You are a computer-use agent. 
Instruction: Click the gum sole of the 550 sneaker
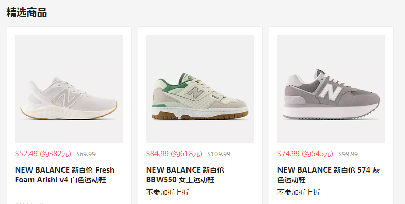200,115
